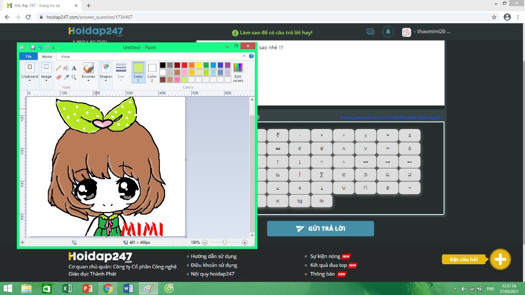Open a new Chrome tab

point(88,6)
